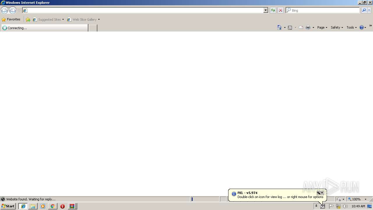The image size is (373, 210).
Task: Open the Favorites center
Action: coord(11,19)
